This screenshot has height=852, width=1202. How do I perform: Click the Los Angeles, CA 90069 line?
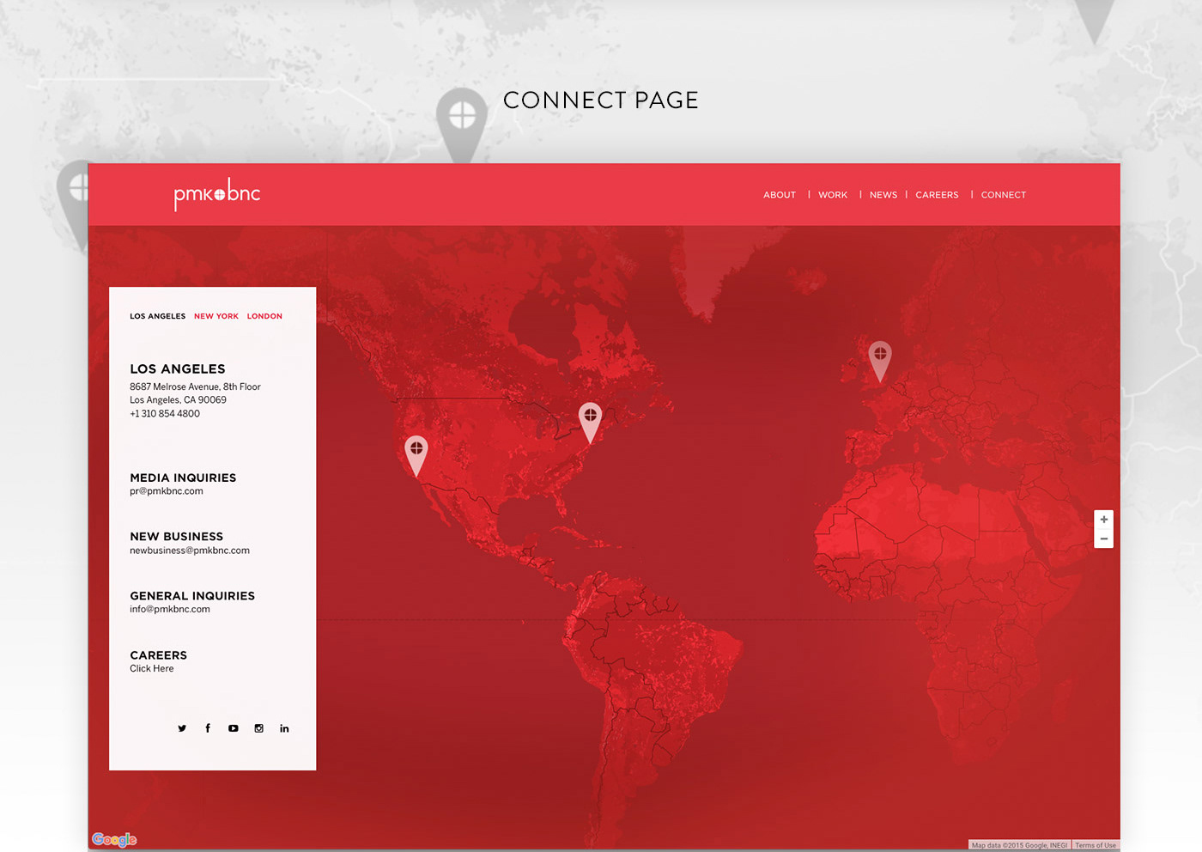pos(179,400)
